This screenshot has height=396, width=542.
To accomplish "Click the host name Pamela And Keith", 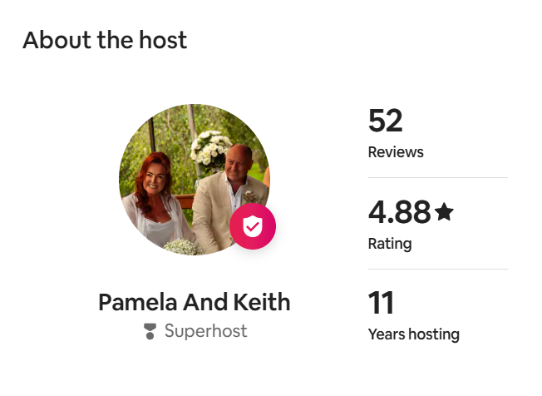I will pyautogui.click(x=195, y=301).
